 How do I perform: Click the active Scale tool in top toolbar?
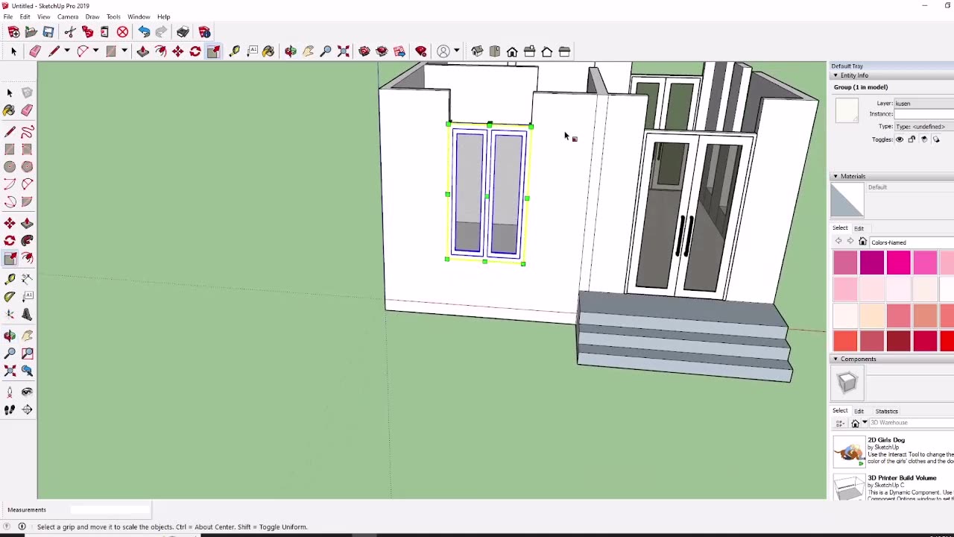point(213,51)
